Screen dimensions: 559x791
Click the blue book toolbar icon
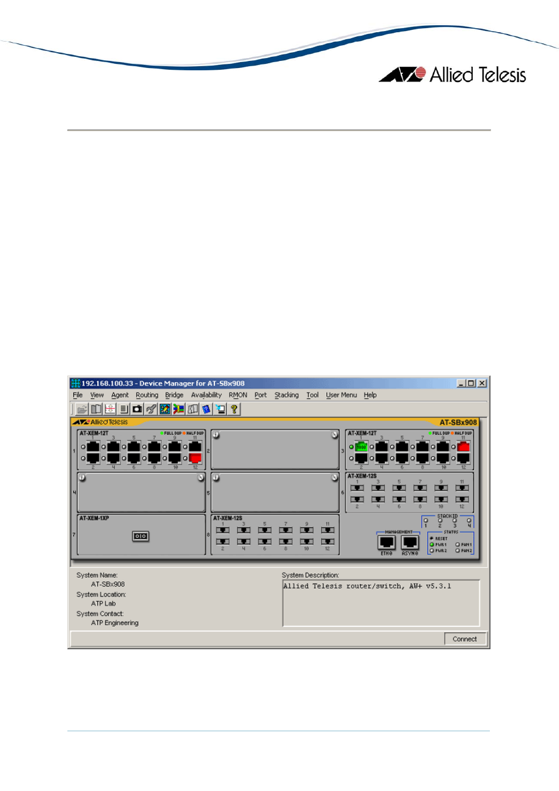pyautogui.click(x=206, y=409)
